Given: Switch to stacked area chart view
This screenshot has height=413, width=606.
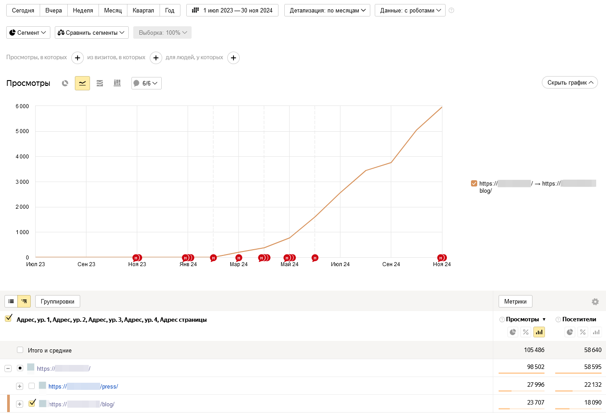Looking at the screenshot, I should [100, 83].
